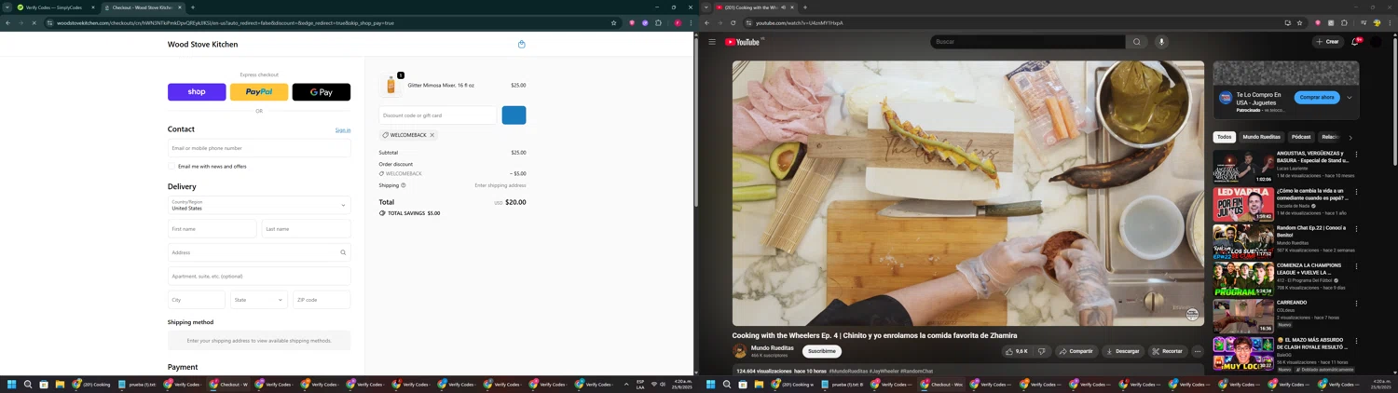This screenshot has width=1398, height=393.
Task: Show hidden system tray icons on left taskbar
Action: [x=626, y=384]
